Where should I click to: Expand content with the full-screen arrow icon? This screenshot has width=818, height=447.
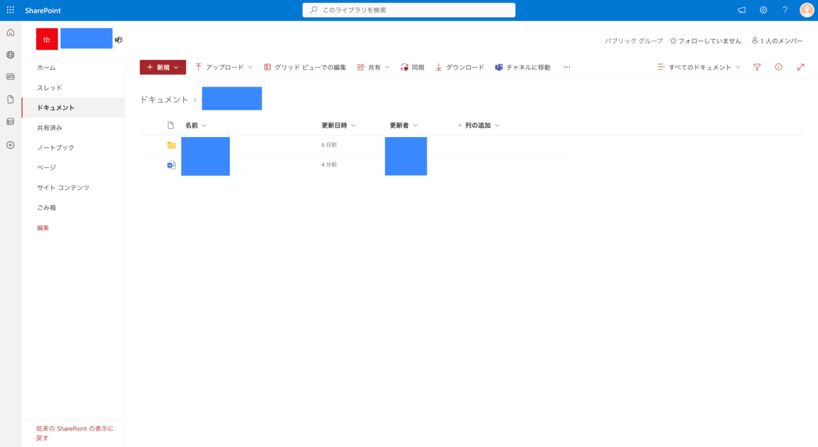[800, 67]
